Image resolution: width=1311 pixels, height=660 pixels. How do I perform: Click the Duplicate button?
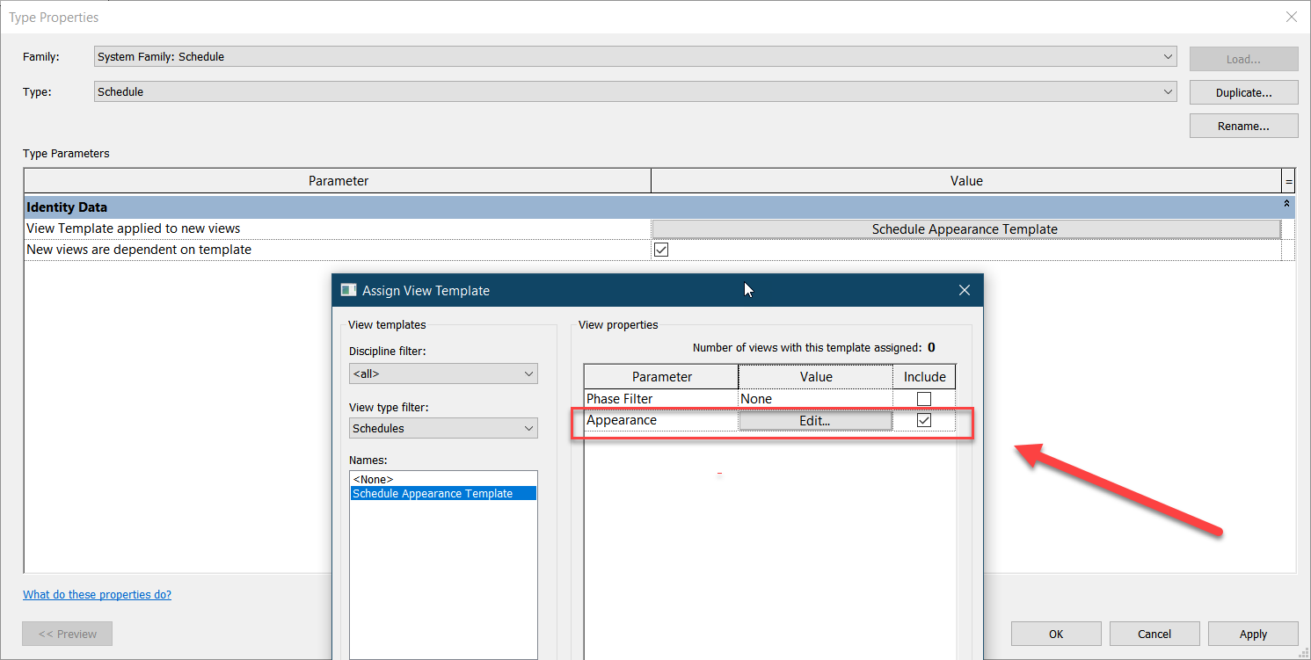(1243, 91)
